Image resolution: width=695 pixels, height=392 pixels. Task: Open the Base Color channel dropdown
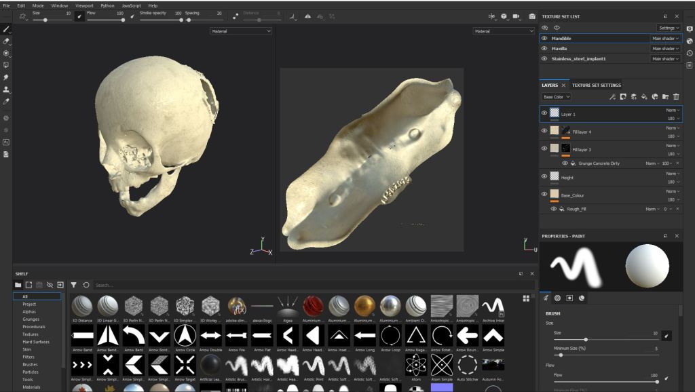(557, 97)
